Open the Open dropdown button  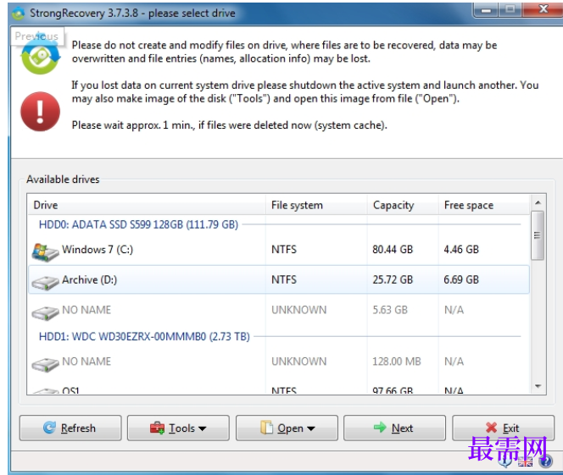(x=287, y=428)
